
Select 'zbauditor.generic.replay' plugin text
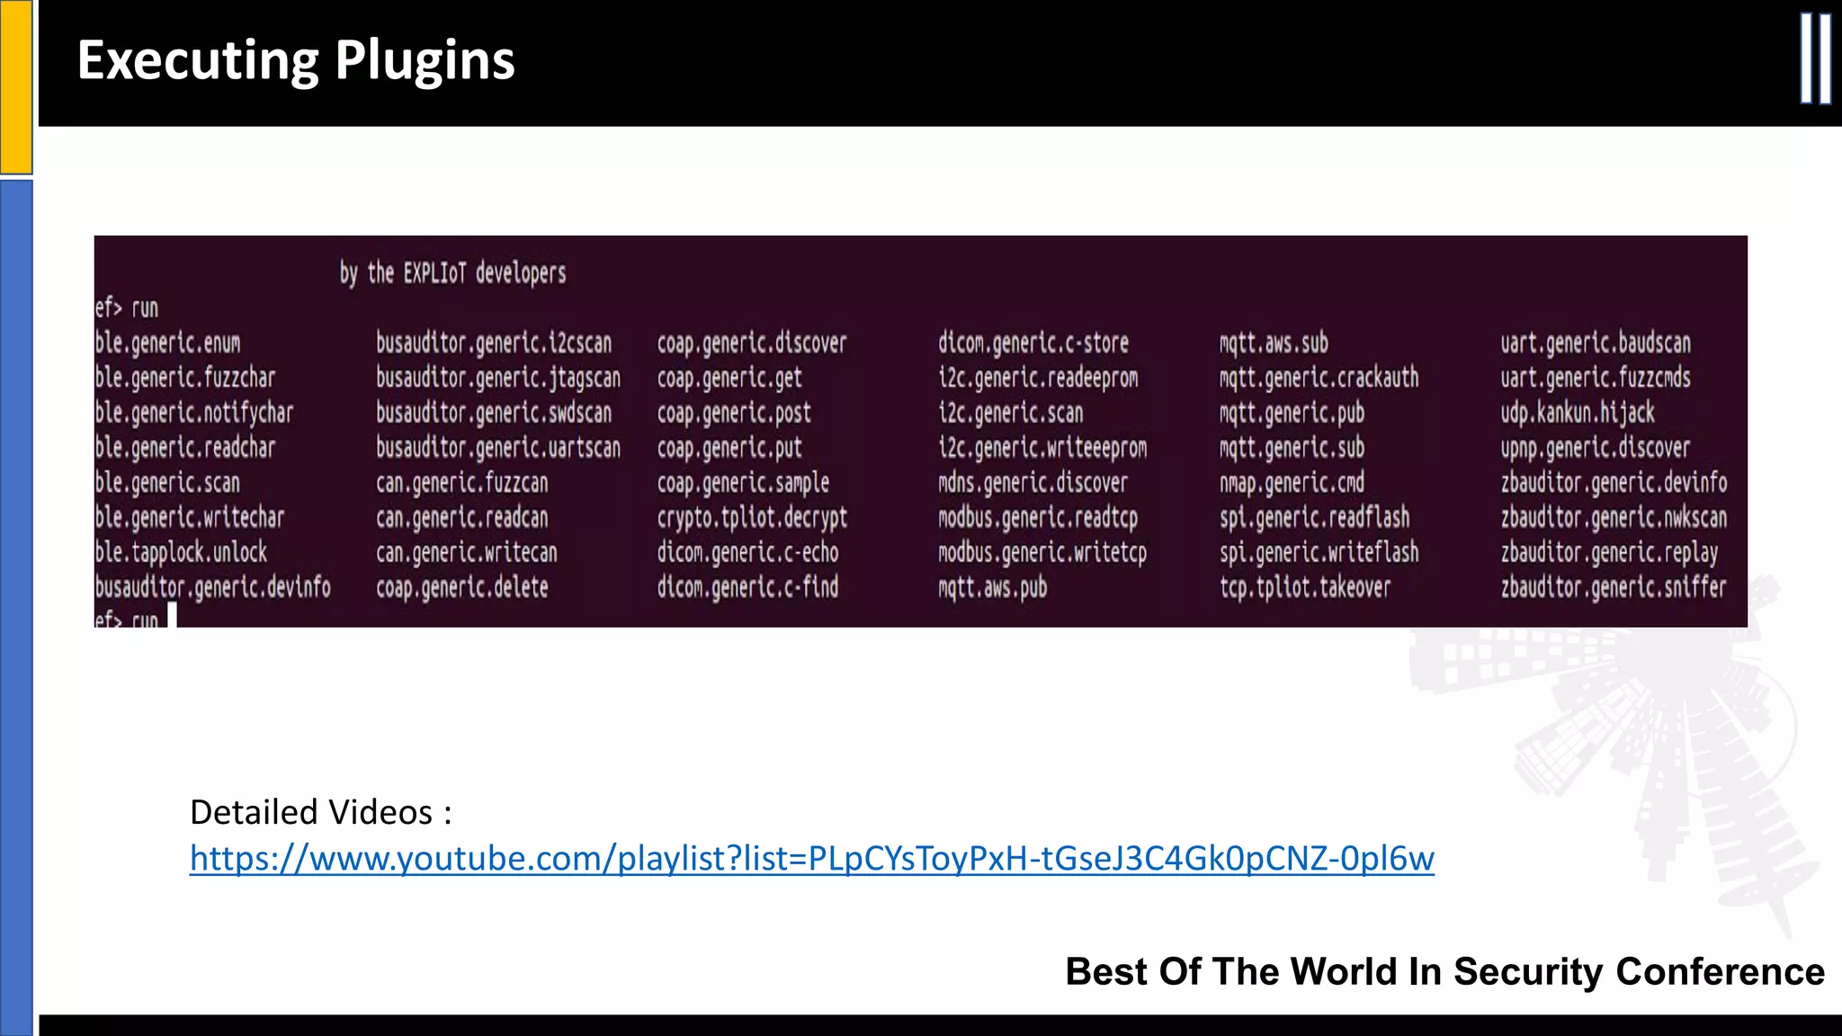(1609, 552)
